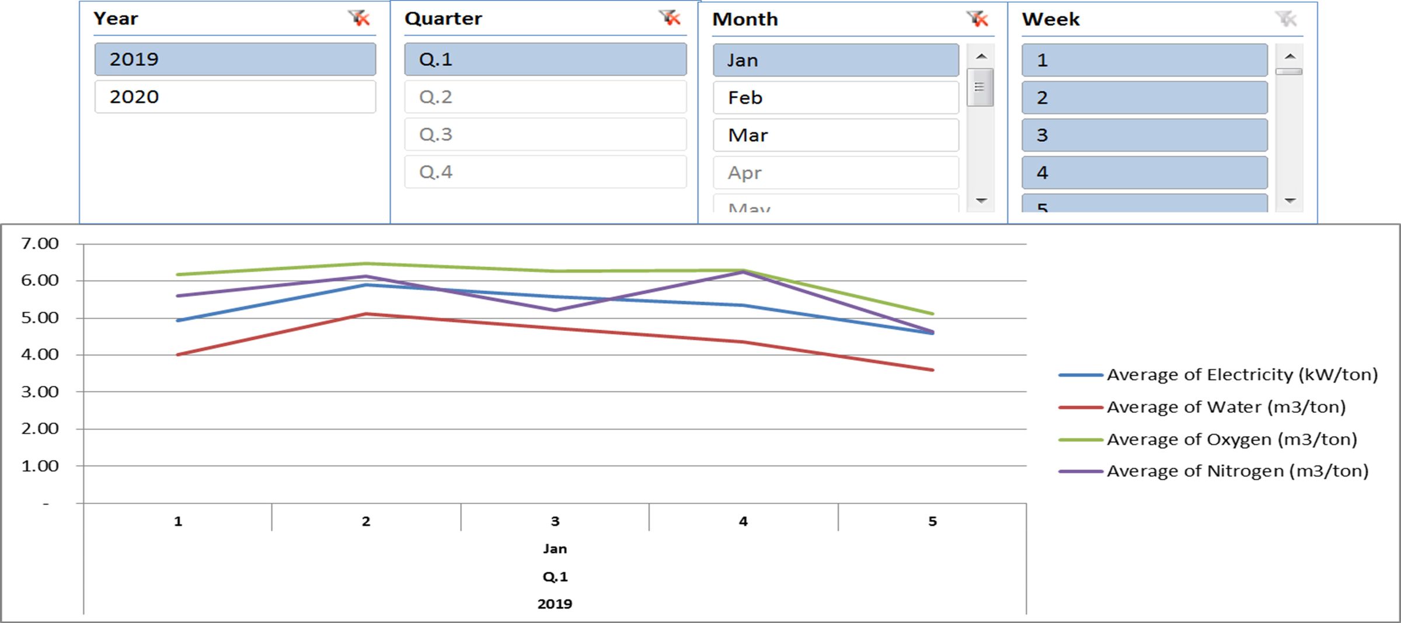
Task: Select the Mar month slicer item
Action: pyautogui.click(x=835, y=135)
